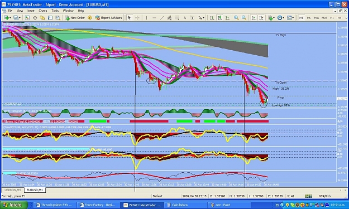This screenshot has width=349, height=209.
Task: Open the New Chart dropdown arrow
Action: tap(10, 18)
